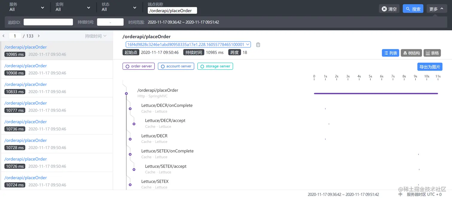Screen dimensions: 452x198
Task: Click node circle of Lettuce/DECR/accept span
Action: click(134, 124)
